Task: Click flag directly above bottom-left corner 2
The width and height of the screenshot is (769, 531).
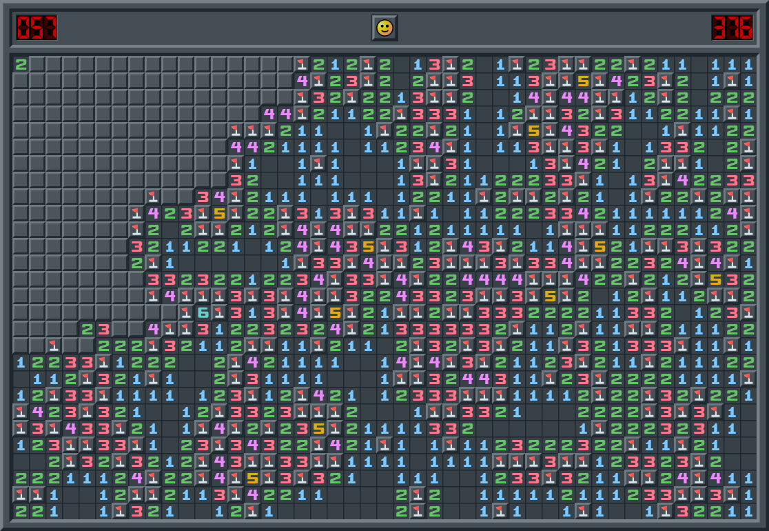Action: tap(21, 494)
